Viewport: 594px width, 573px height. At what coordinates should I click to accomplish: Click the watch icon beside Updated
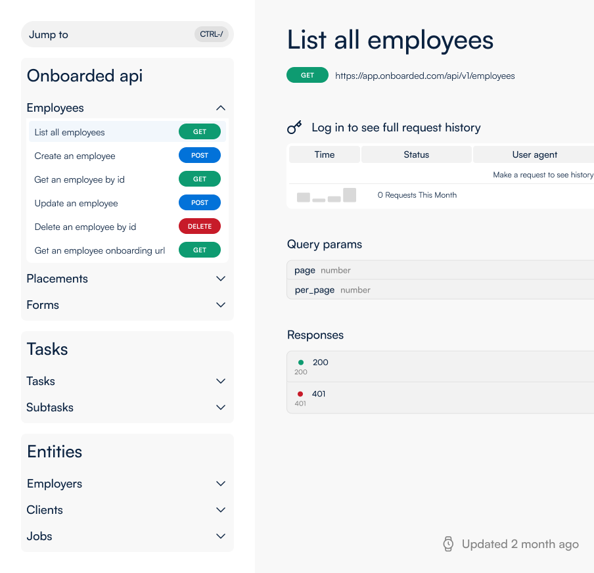pos(448,544)
